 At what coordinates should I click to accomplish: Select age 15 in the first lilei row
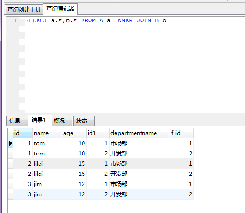tap(74, 164)
